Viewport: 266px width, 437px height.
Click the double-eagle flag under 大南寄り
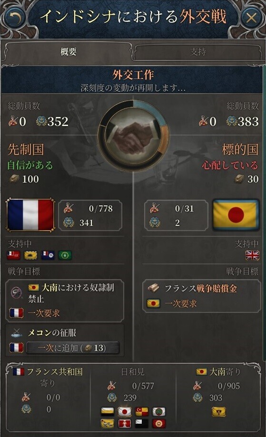point(219,412)
